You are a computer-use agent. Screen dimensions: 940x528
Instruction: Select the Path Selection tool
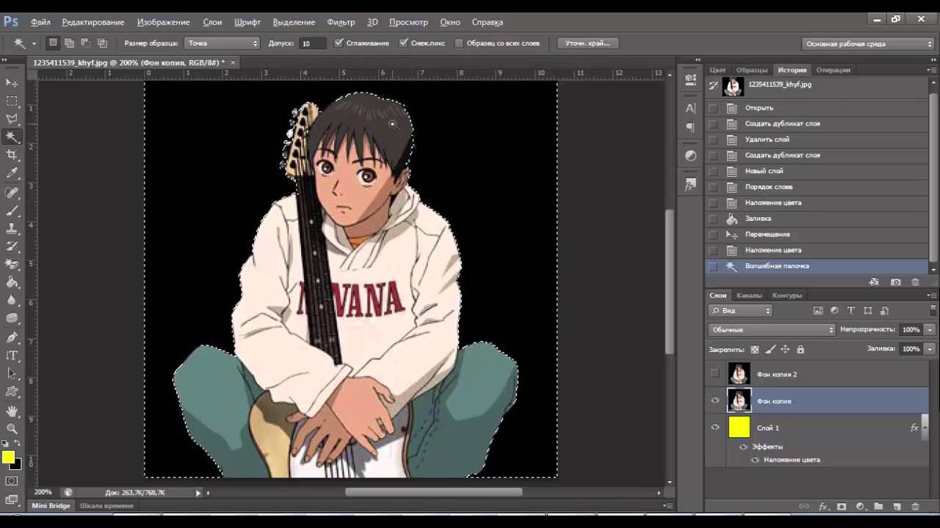[x=12, y=373]
